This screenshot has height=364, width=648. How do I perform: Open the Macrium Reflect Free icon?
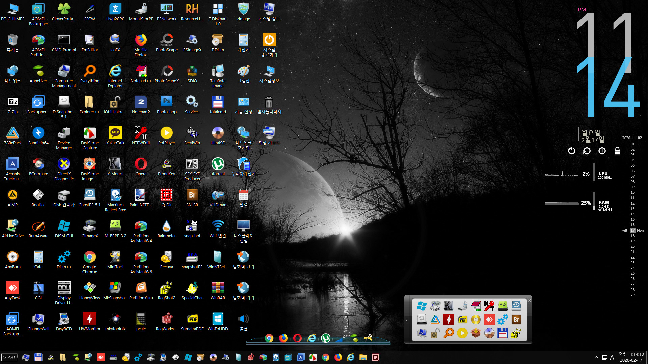[x=115, y=200]
